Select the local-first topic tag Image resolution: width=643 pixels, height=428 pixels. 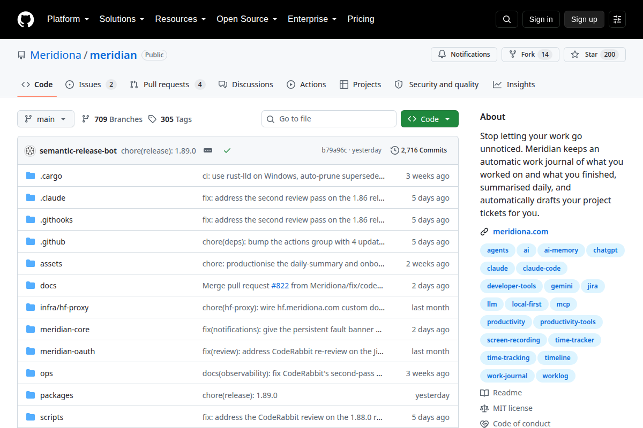[527, 304]
